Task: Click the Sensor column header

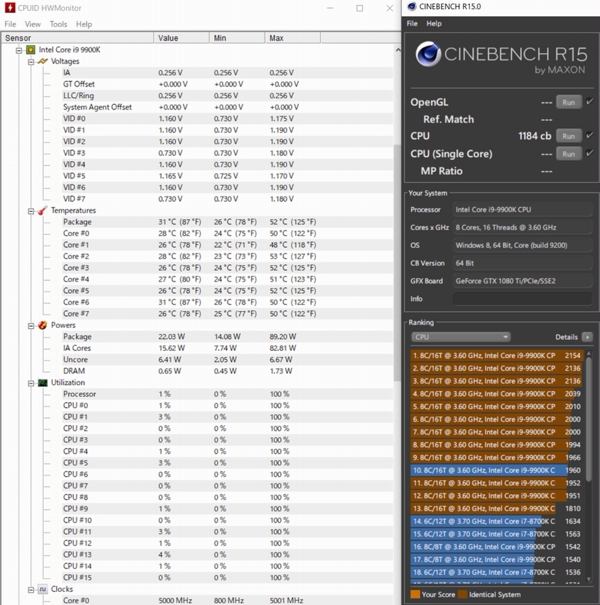Action: [77, 38]
